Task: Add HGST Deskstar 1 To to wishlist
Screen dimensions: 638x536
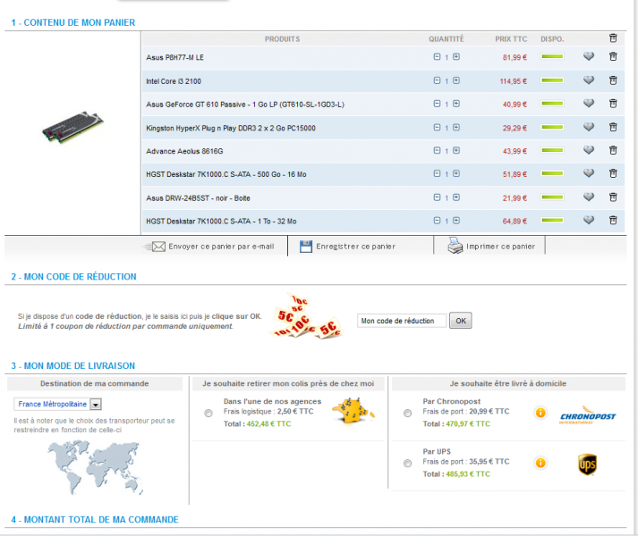Action: click(x=589, y=220)
